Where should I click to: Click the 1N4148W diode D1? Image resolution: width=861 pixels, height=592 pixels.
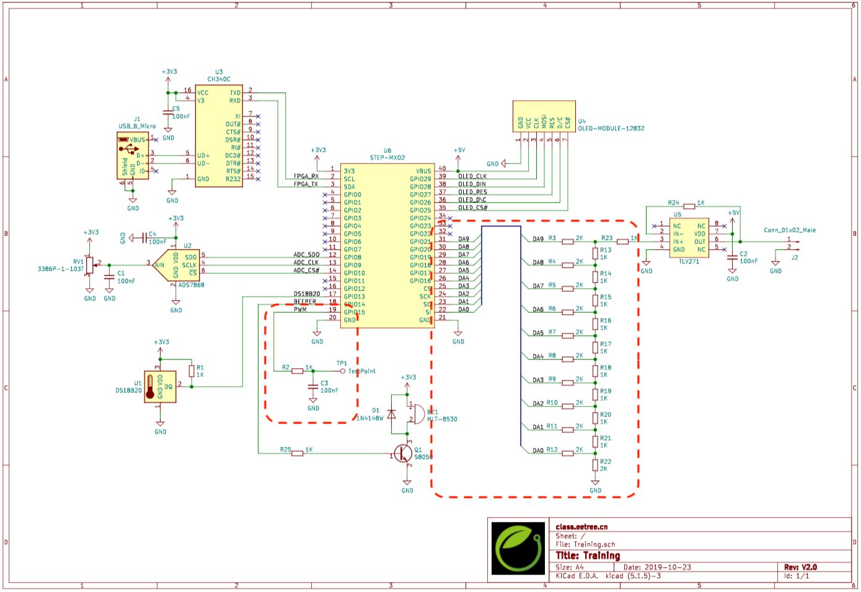[x=391, y=414]
